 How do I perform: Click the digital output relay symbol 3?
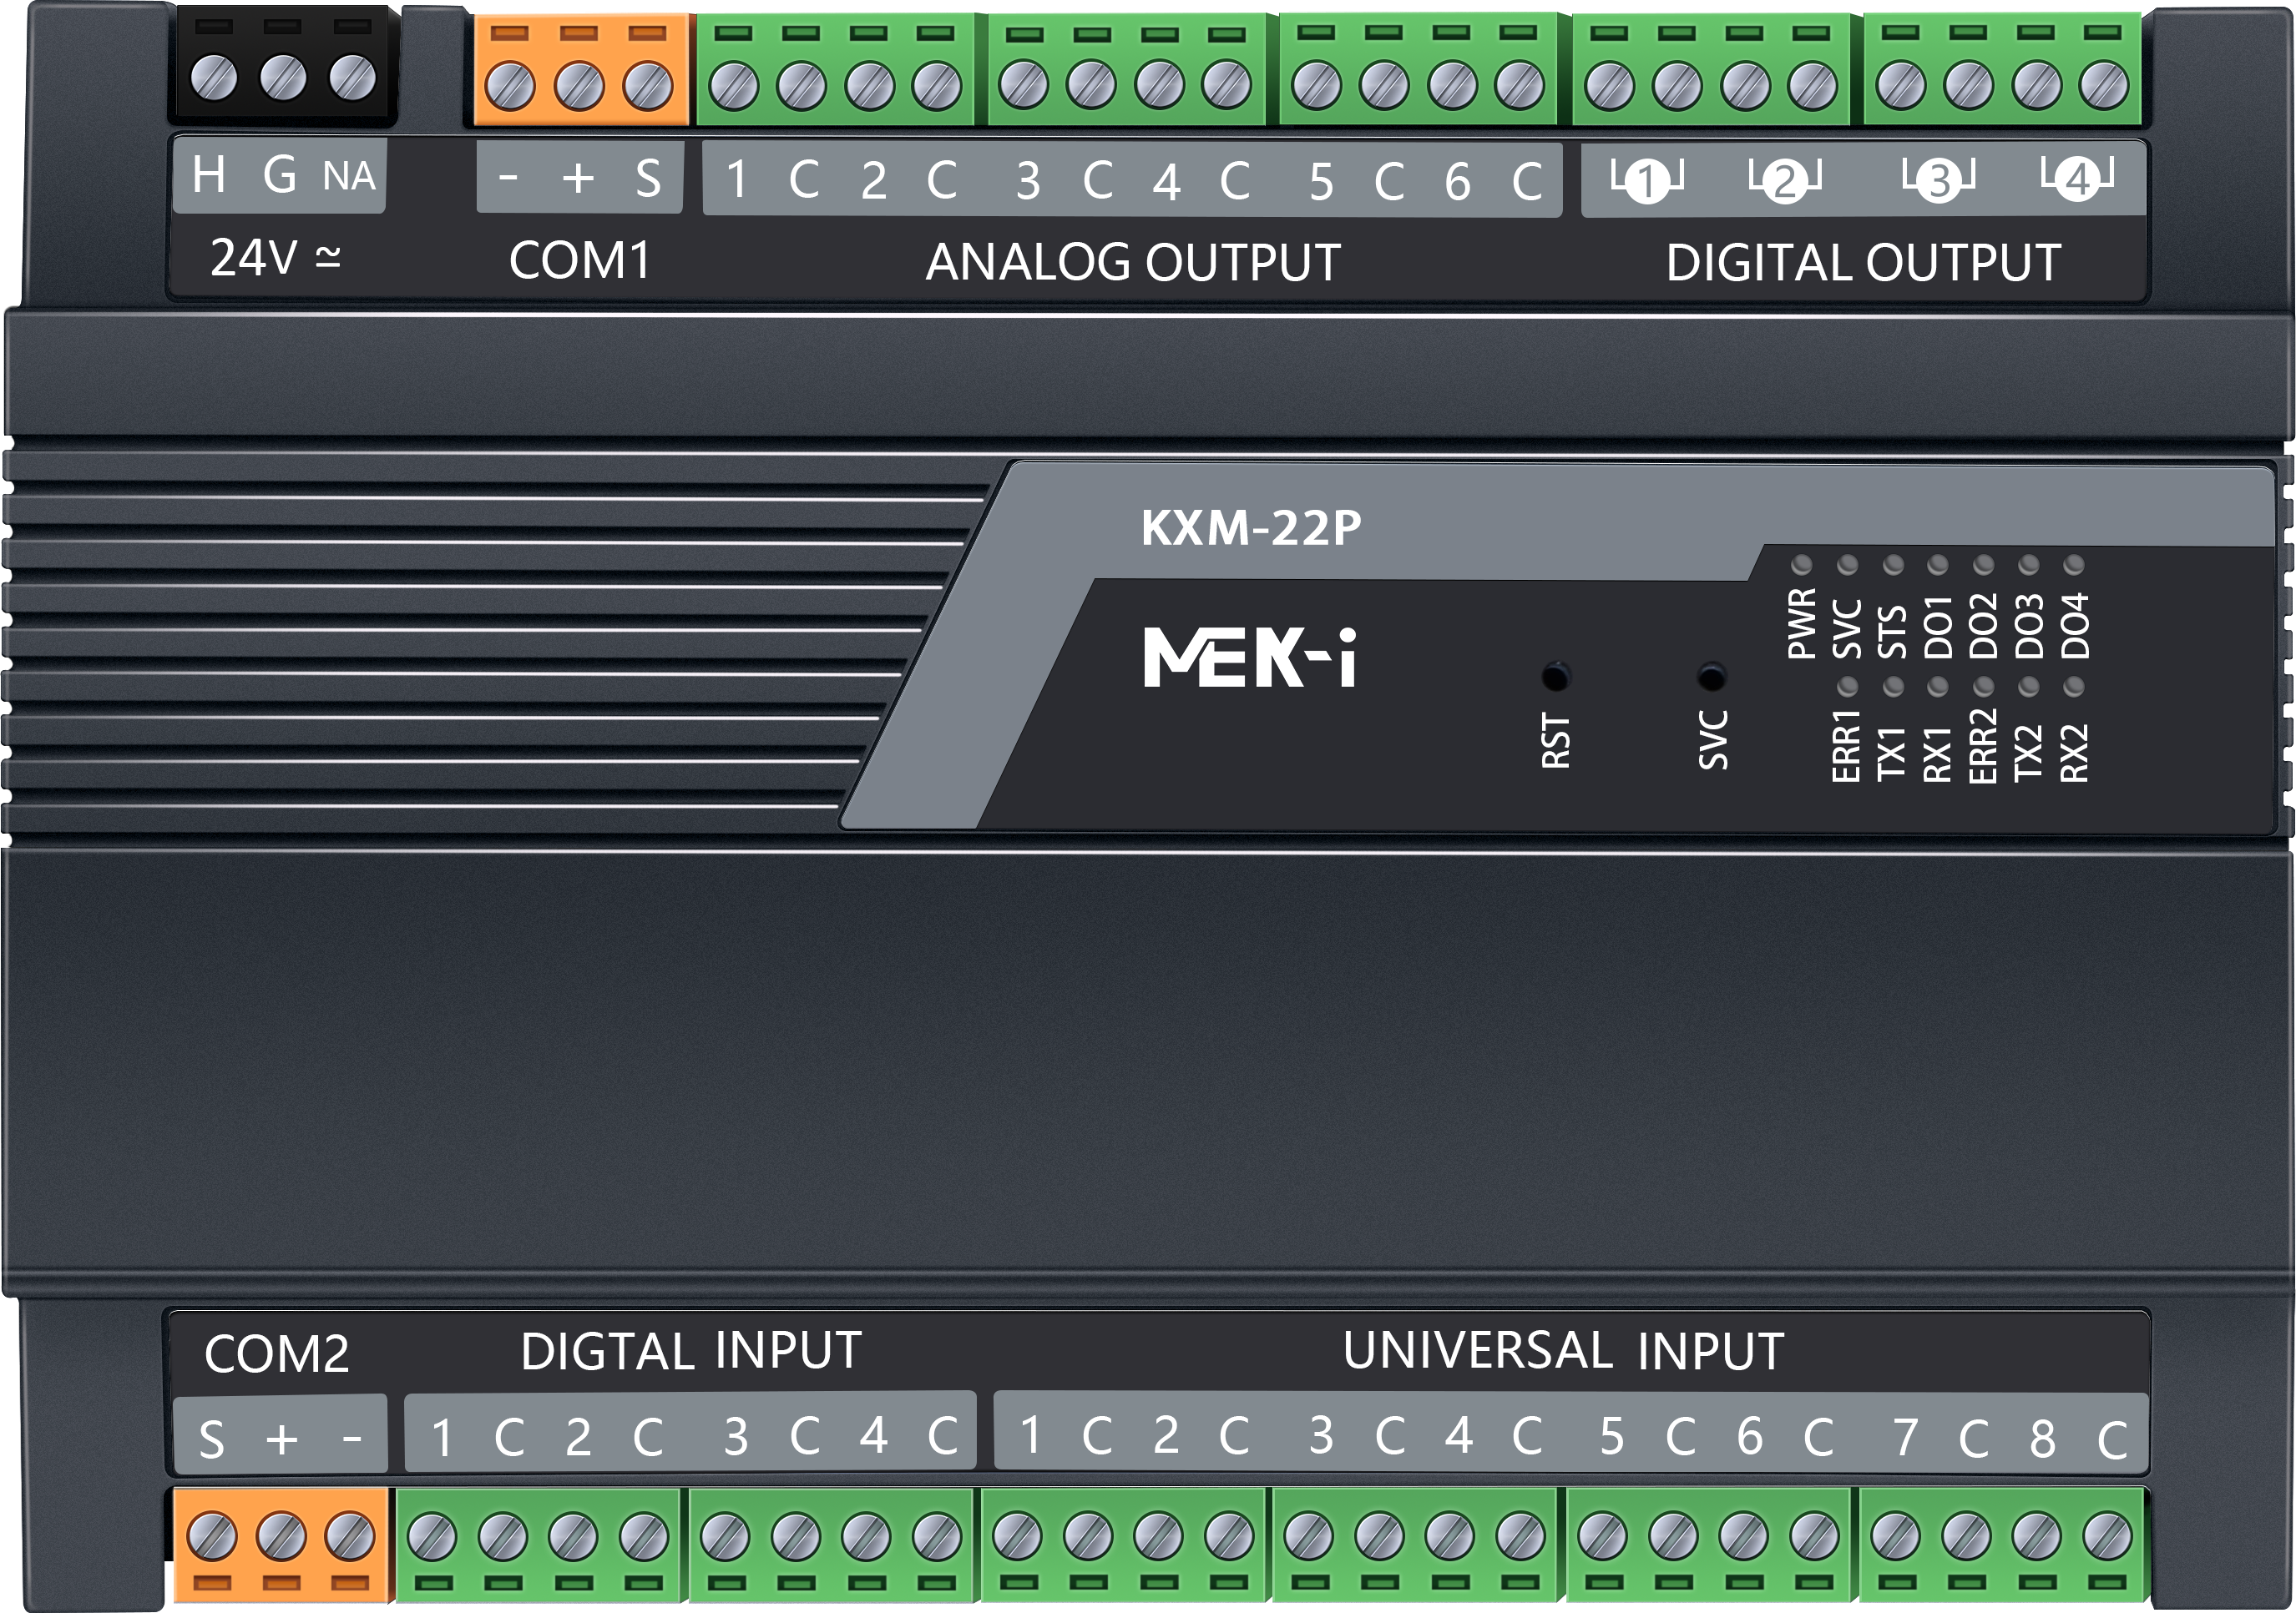[x=1938, y=180]
